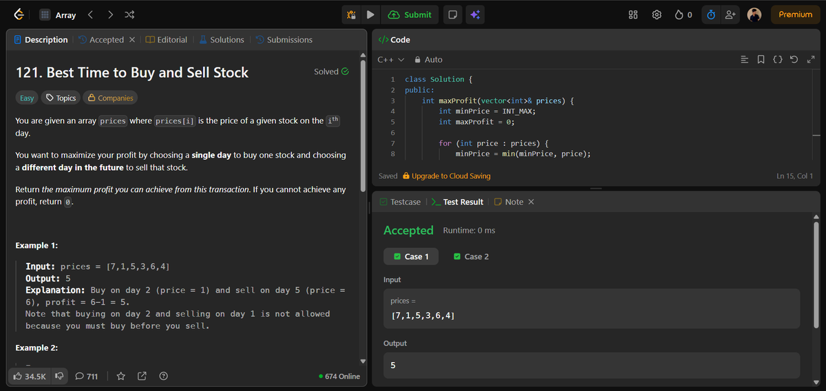This screenshot has width=826, height=391.
Task: Bookmark the code snippet
Action: pos(761,60)
